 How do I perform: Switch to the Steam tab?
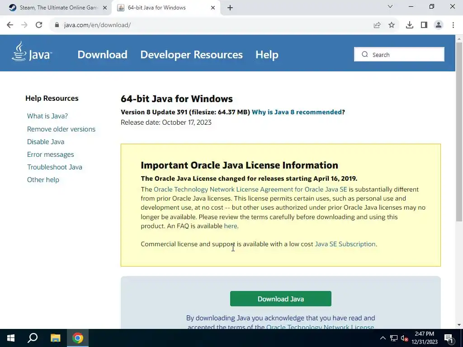pyautogui.click(x=56, y=8)
